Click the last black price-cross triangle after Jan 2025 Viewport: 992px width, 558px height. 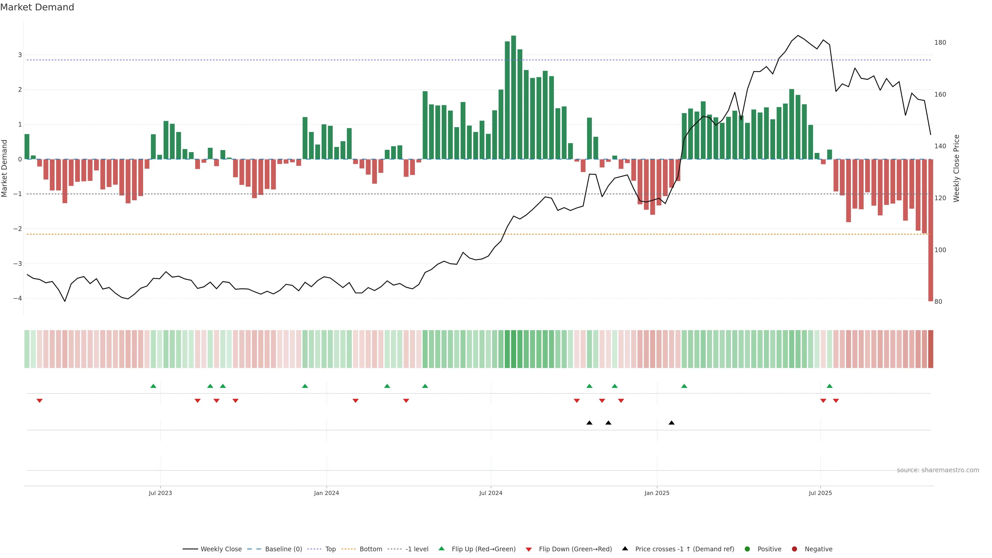click(x=672, y=423)
